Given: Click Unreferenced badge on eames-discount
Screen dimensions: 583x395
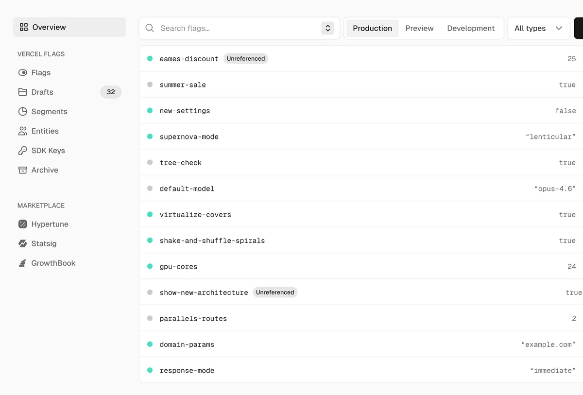Looking at the screenshot, I should click(246, 58).
